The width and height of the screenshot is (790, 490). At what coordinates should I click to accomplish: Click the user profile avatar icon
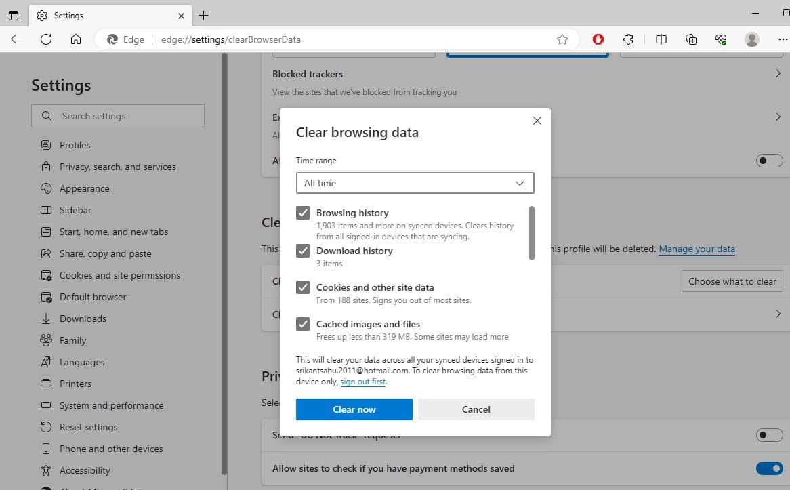751,39
